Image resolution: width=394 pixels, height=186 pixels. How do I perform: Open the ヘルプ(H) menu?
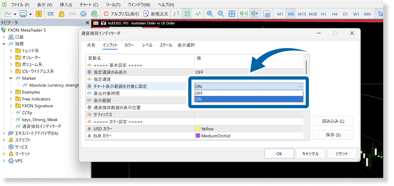166,5
